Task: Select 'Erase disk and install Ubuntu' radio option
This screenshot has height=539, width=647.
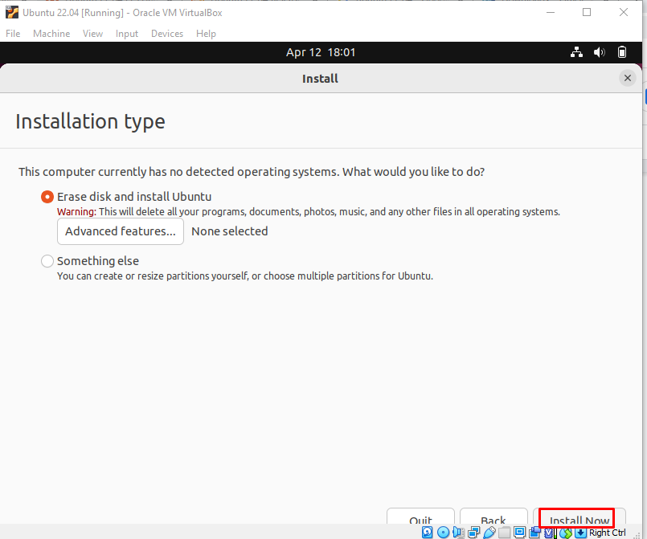Action: [x=47, y=197]
